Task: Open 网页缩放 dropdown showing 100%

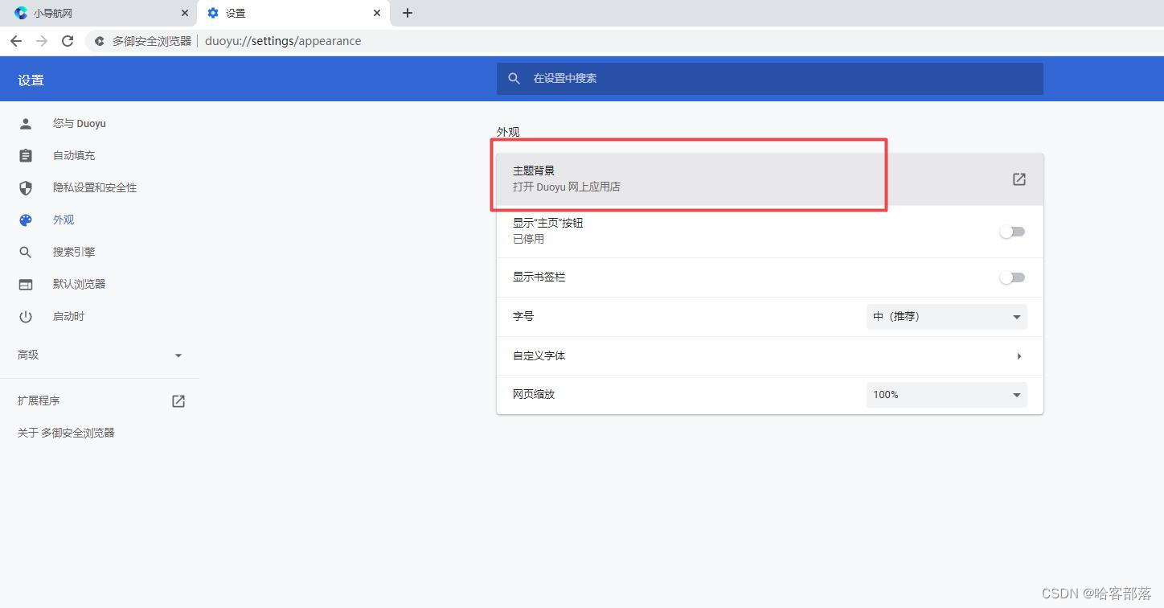Action: (946, 395)
